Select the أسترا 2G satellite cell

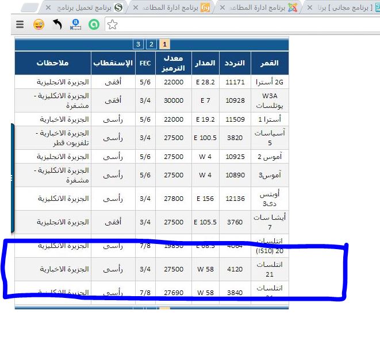coord(270,82)
